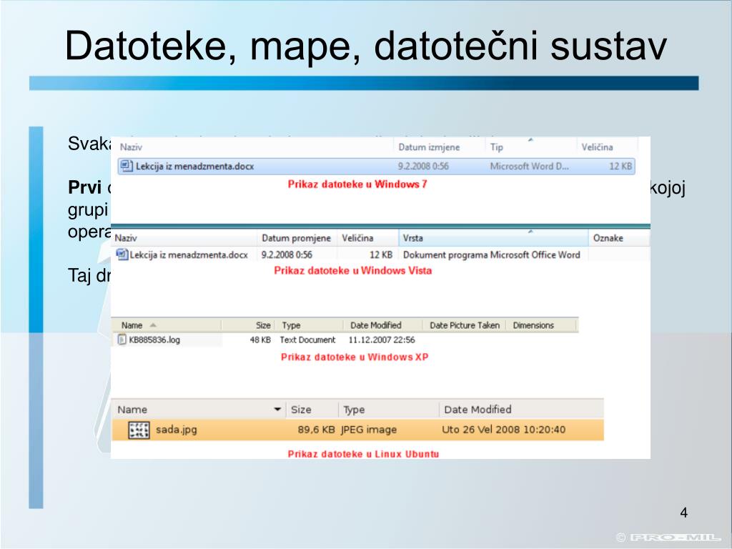This screenshot has height=549, width=732.
Task: Click the text file icon for KB885836.log
Action: tap(122, 340)
